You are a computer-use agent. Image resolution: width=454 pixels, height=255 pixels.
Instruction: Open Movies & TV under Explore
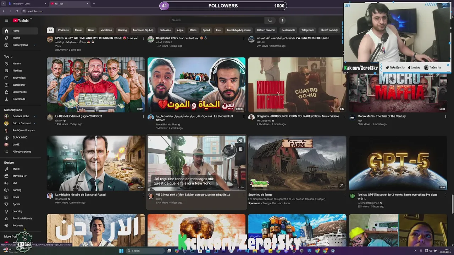pos(21,176)
